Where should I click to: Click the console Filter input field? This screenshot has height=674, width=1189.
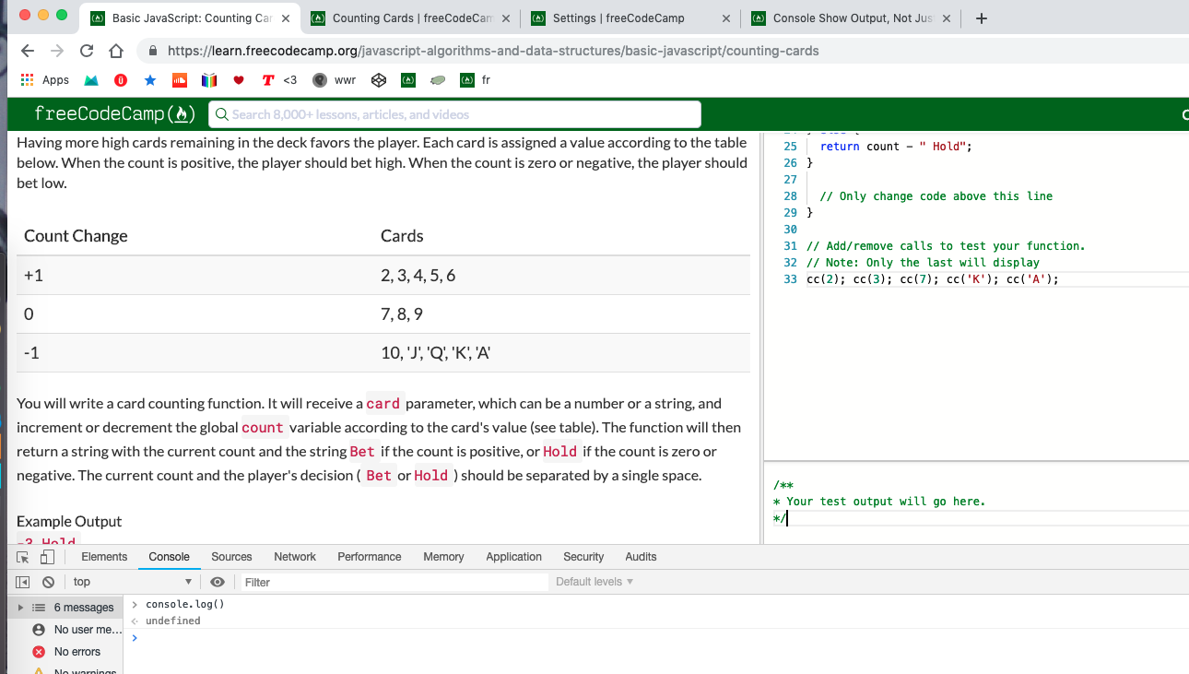394,582
